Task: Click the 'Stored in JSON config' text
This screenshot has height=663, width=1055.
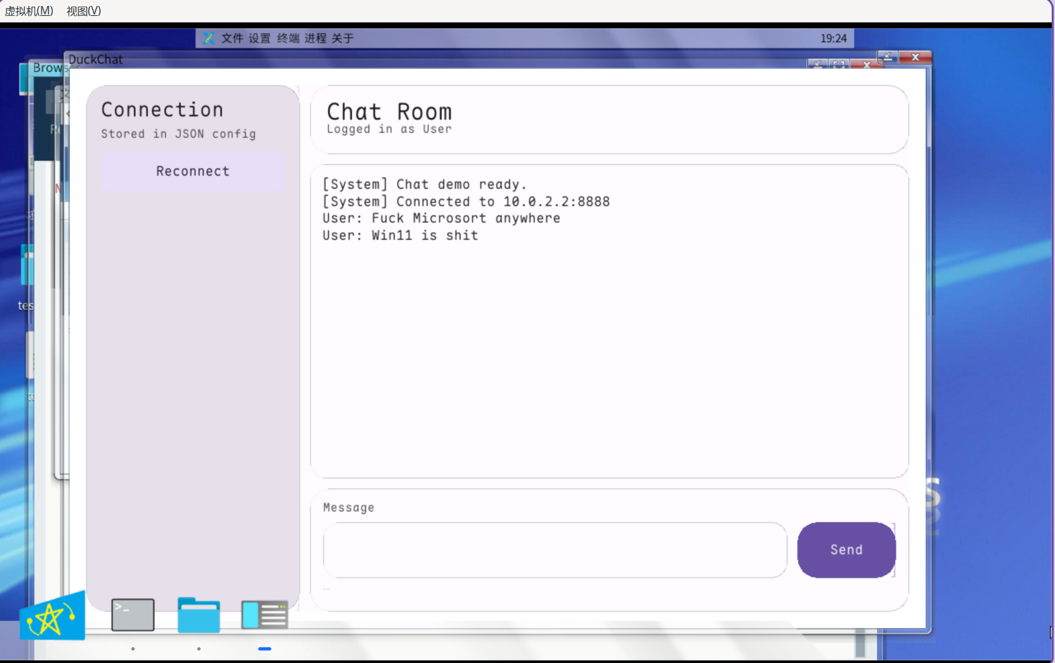Action: (178, 134)
